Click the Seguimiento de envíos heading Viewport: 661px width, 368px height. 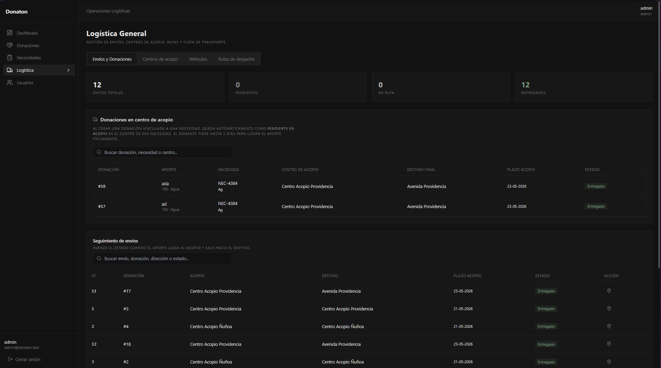(115, 241)
